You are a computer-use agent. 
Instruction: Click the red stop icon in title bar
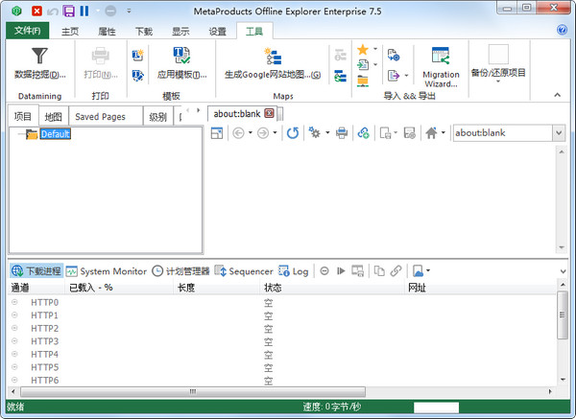tap(36, 11)
